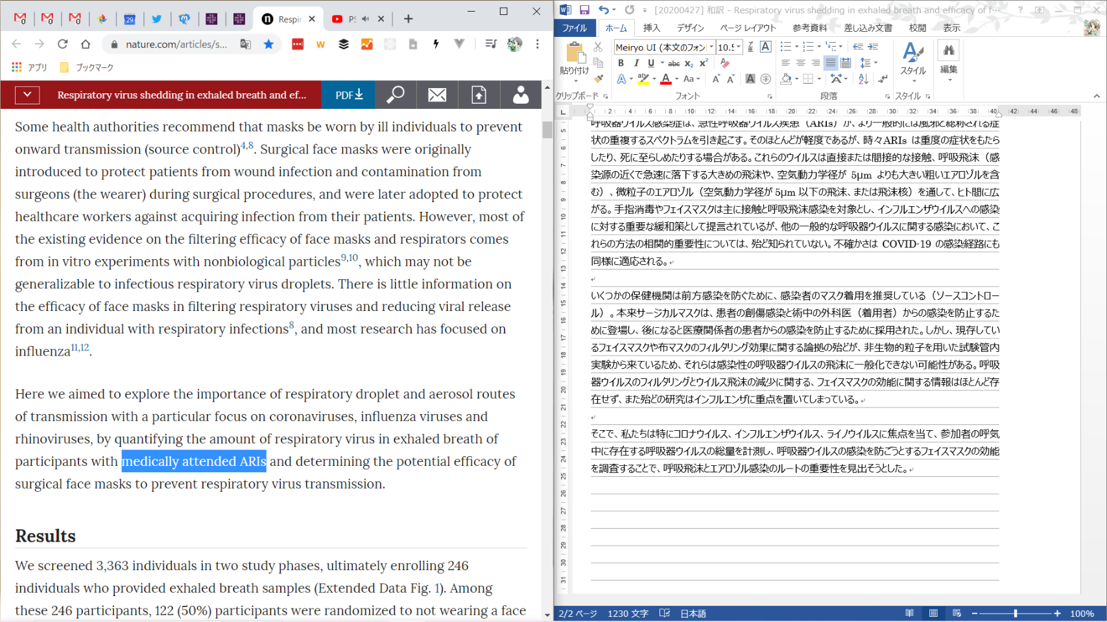The image size is (1107, 622).
Task: Click the envelope email icon in article bar
Action: point(437,95)
